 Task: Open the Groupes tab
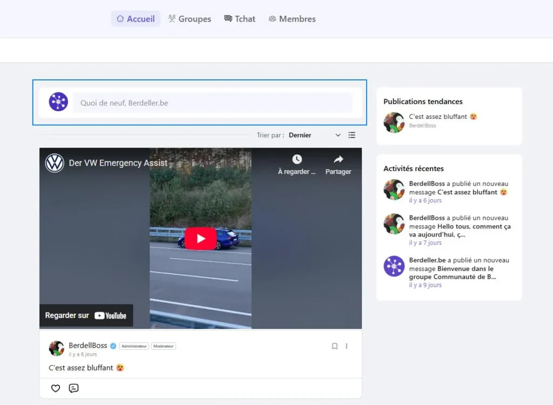click(190, 19)
